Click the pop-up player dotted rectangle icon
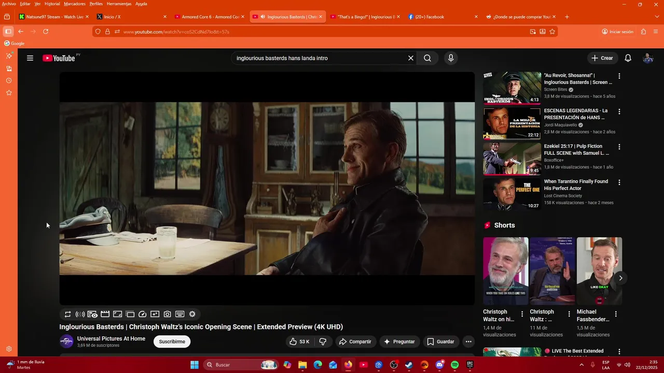Viewport: 664px width, 373px height. [x=130, y=314]
